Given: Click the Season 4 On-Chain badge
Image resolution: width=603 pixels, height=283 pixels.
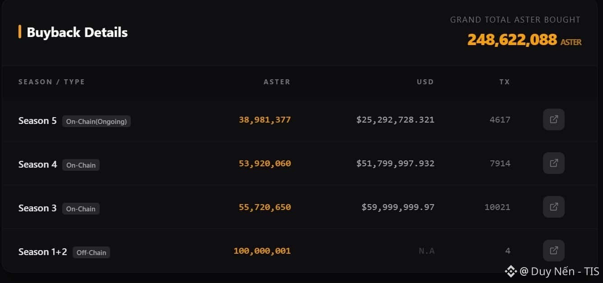Looking at the screenshot, I should pyautogui.click(x=81, y=165).
